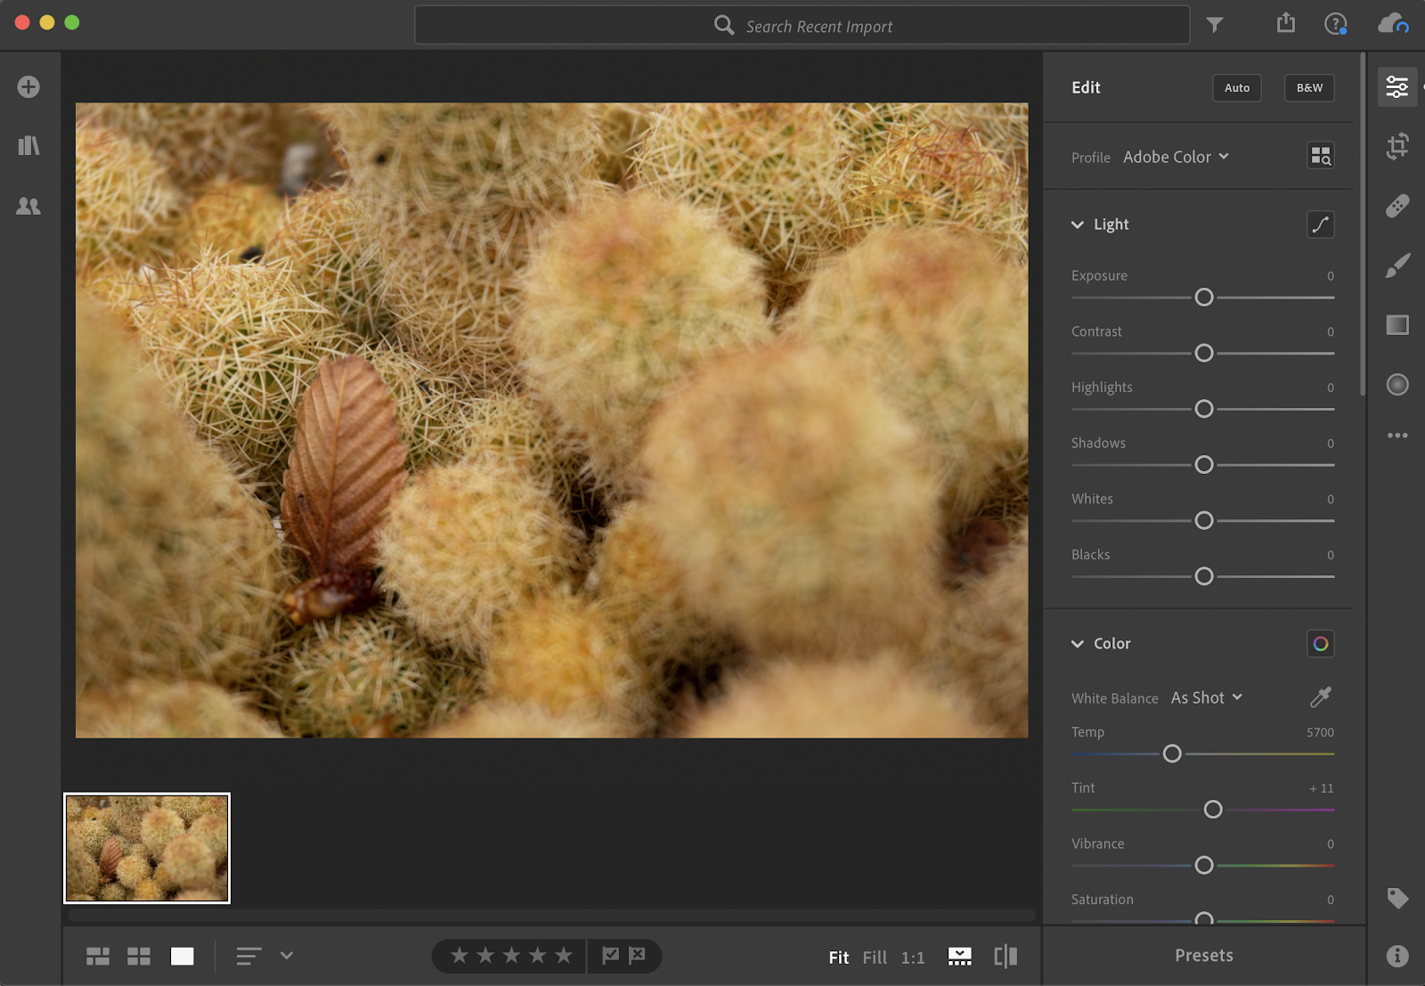This screenshot has width=1425, height=986.
Task: Open the Adobe Color profile dropdown
Action: (x=1176, y=157)
